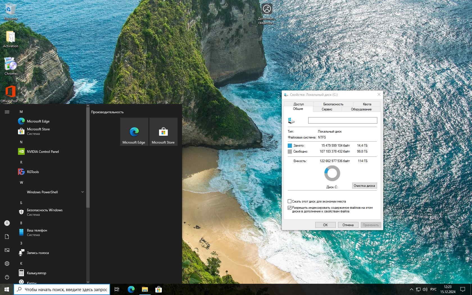Switch to the Security tab (Безопасность)
Viewport: 472px width, 295px height.
tap(333, 104)
